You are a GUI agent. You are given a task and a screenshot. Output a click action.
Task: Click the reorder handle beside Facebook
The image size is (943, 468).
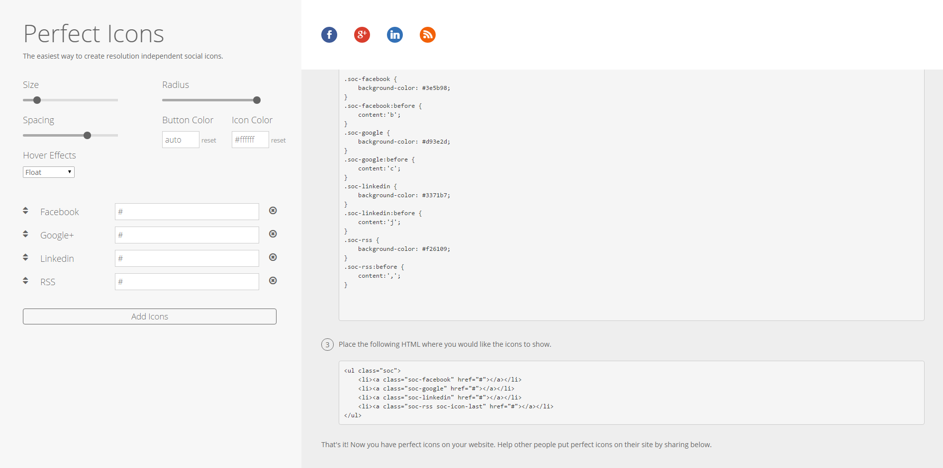[25, 211]
